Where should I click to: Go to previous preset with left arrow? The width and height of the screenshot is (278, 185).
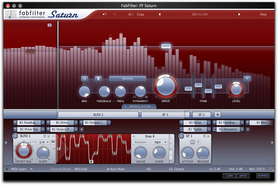159,14
